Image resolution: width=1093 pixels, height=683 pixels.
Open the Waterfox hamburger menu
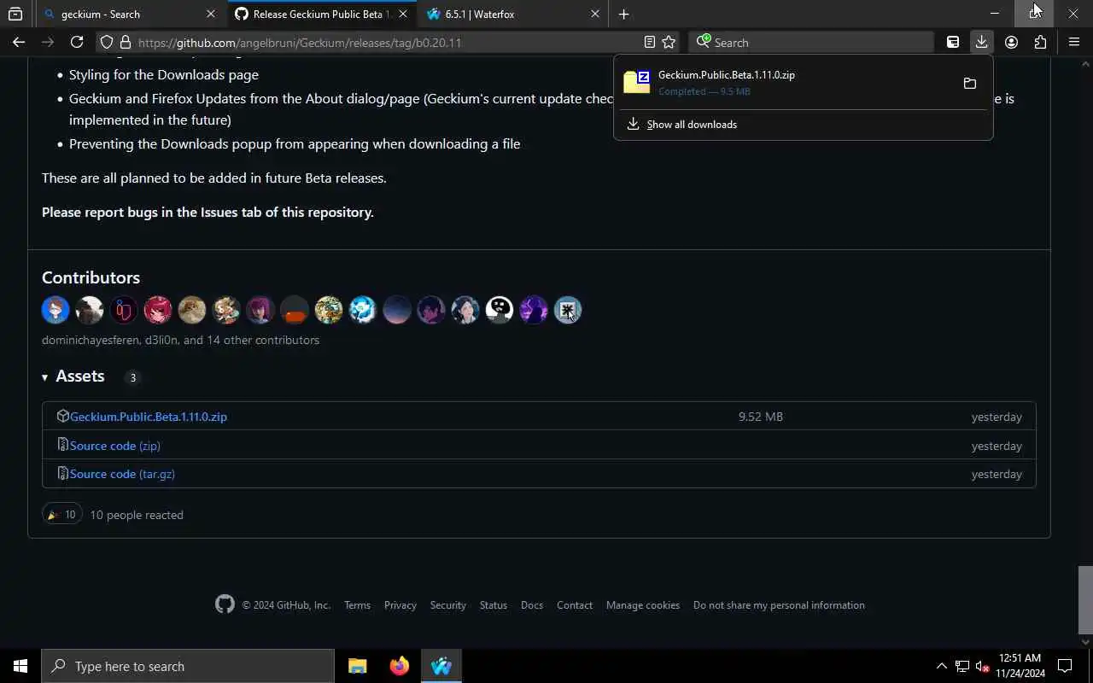coord(1074,42)
